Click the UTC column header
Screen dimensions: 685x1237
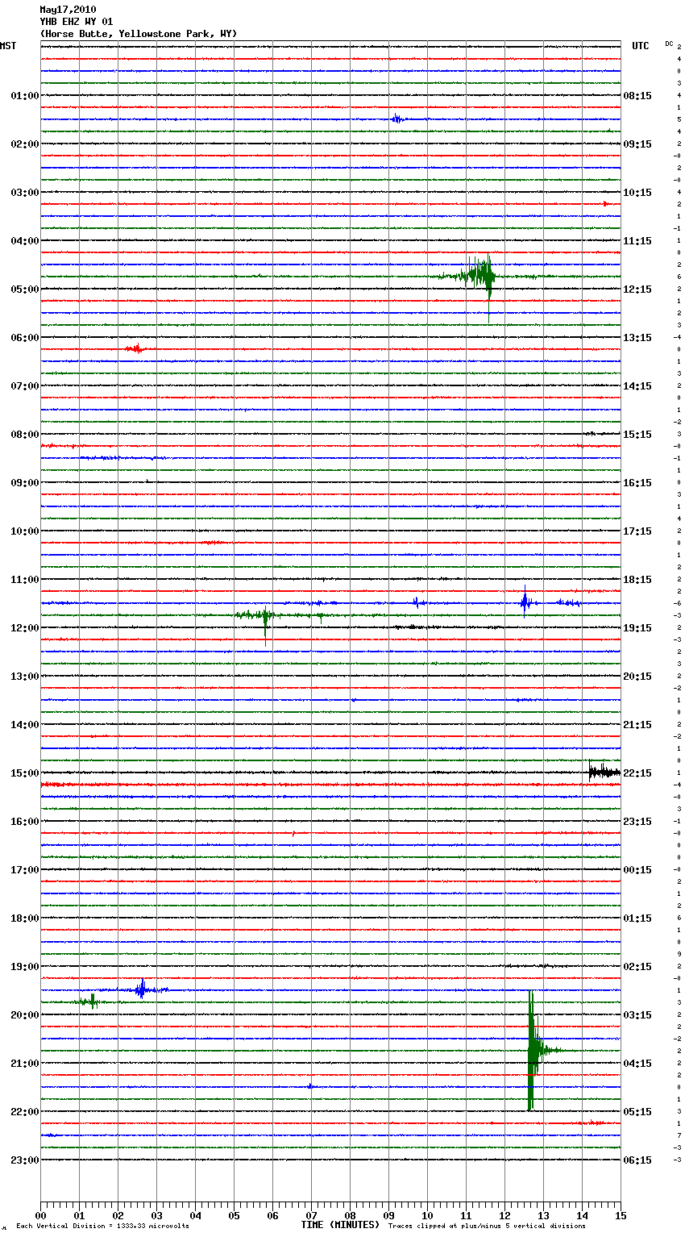coord(641,46)
